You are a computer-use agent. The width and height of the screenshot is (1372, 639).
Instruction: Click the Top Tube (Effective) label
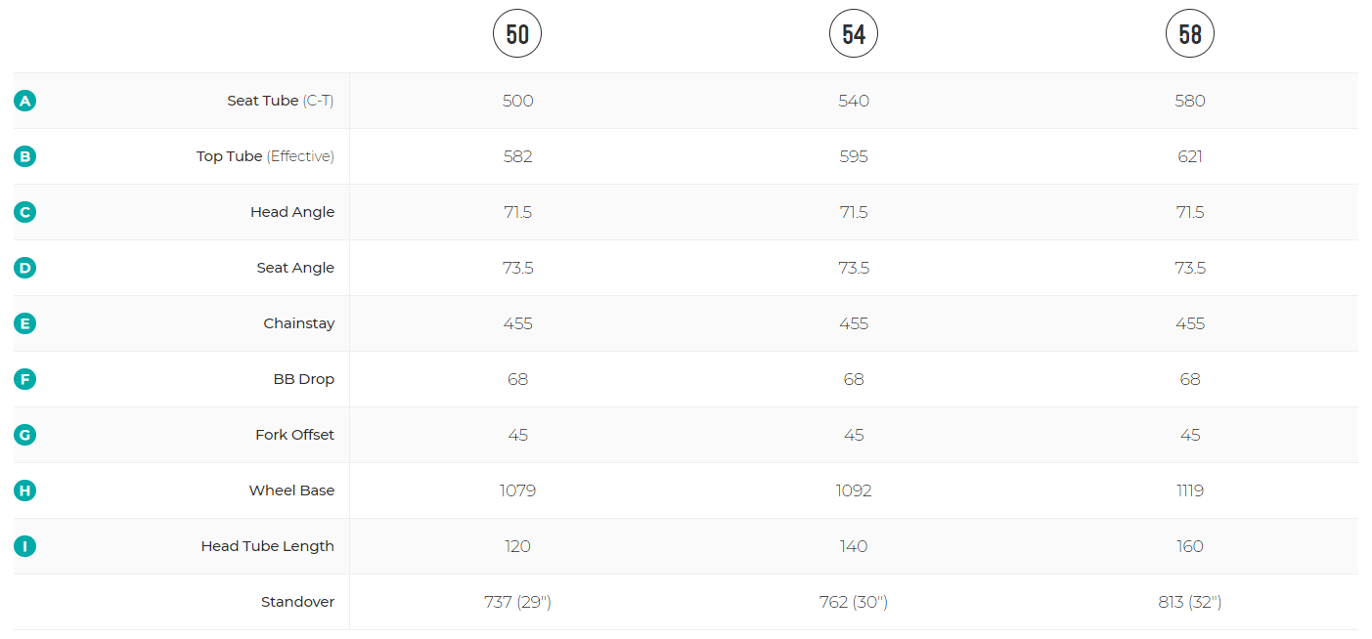[265, 156]
